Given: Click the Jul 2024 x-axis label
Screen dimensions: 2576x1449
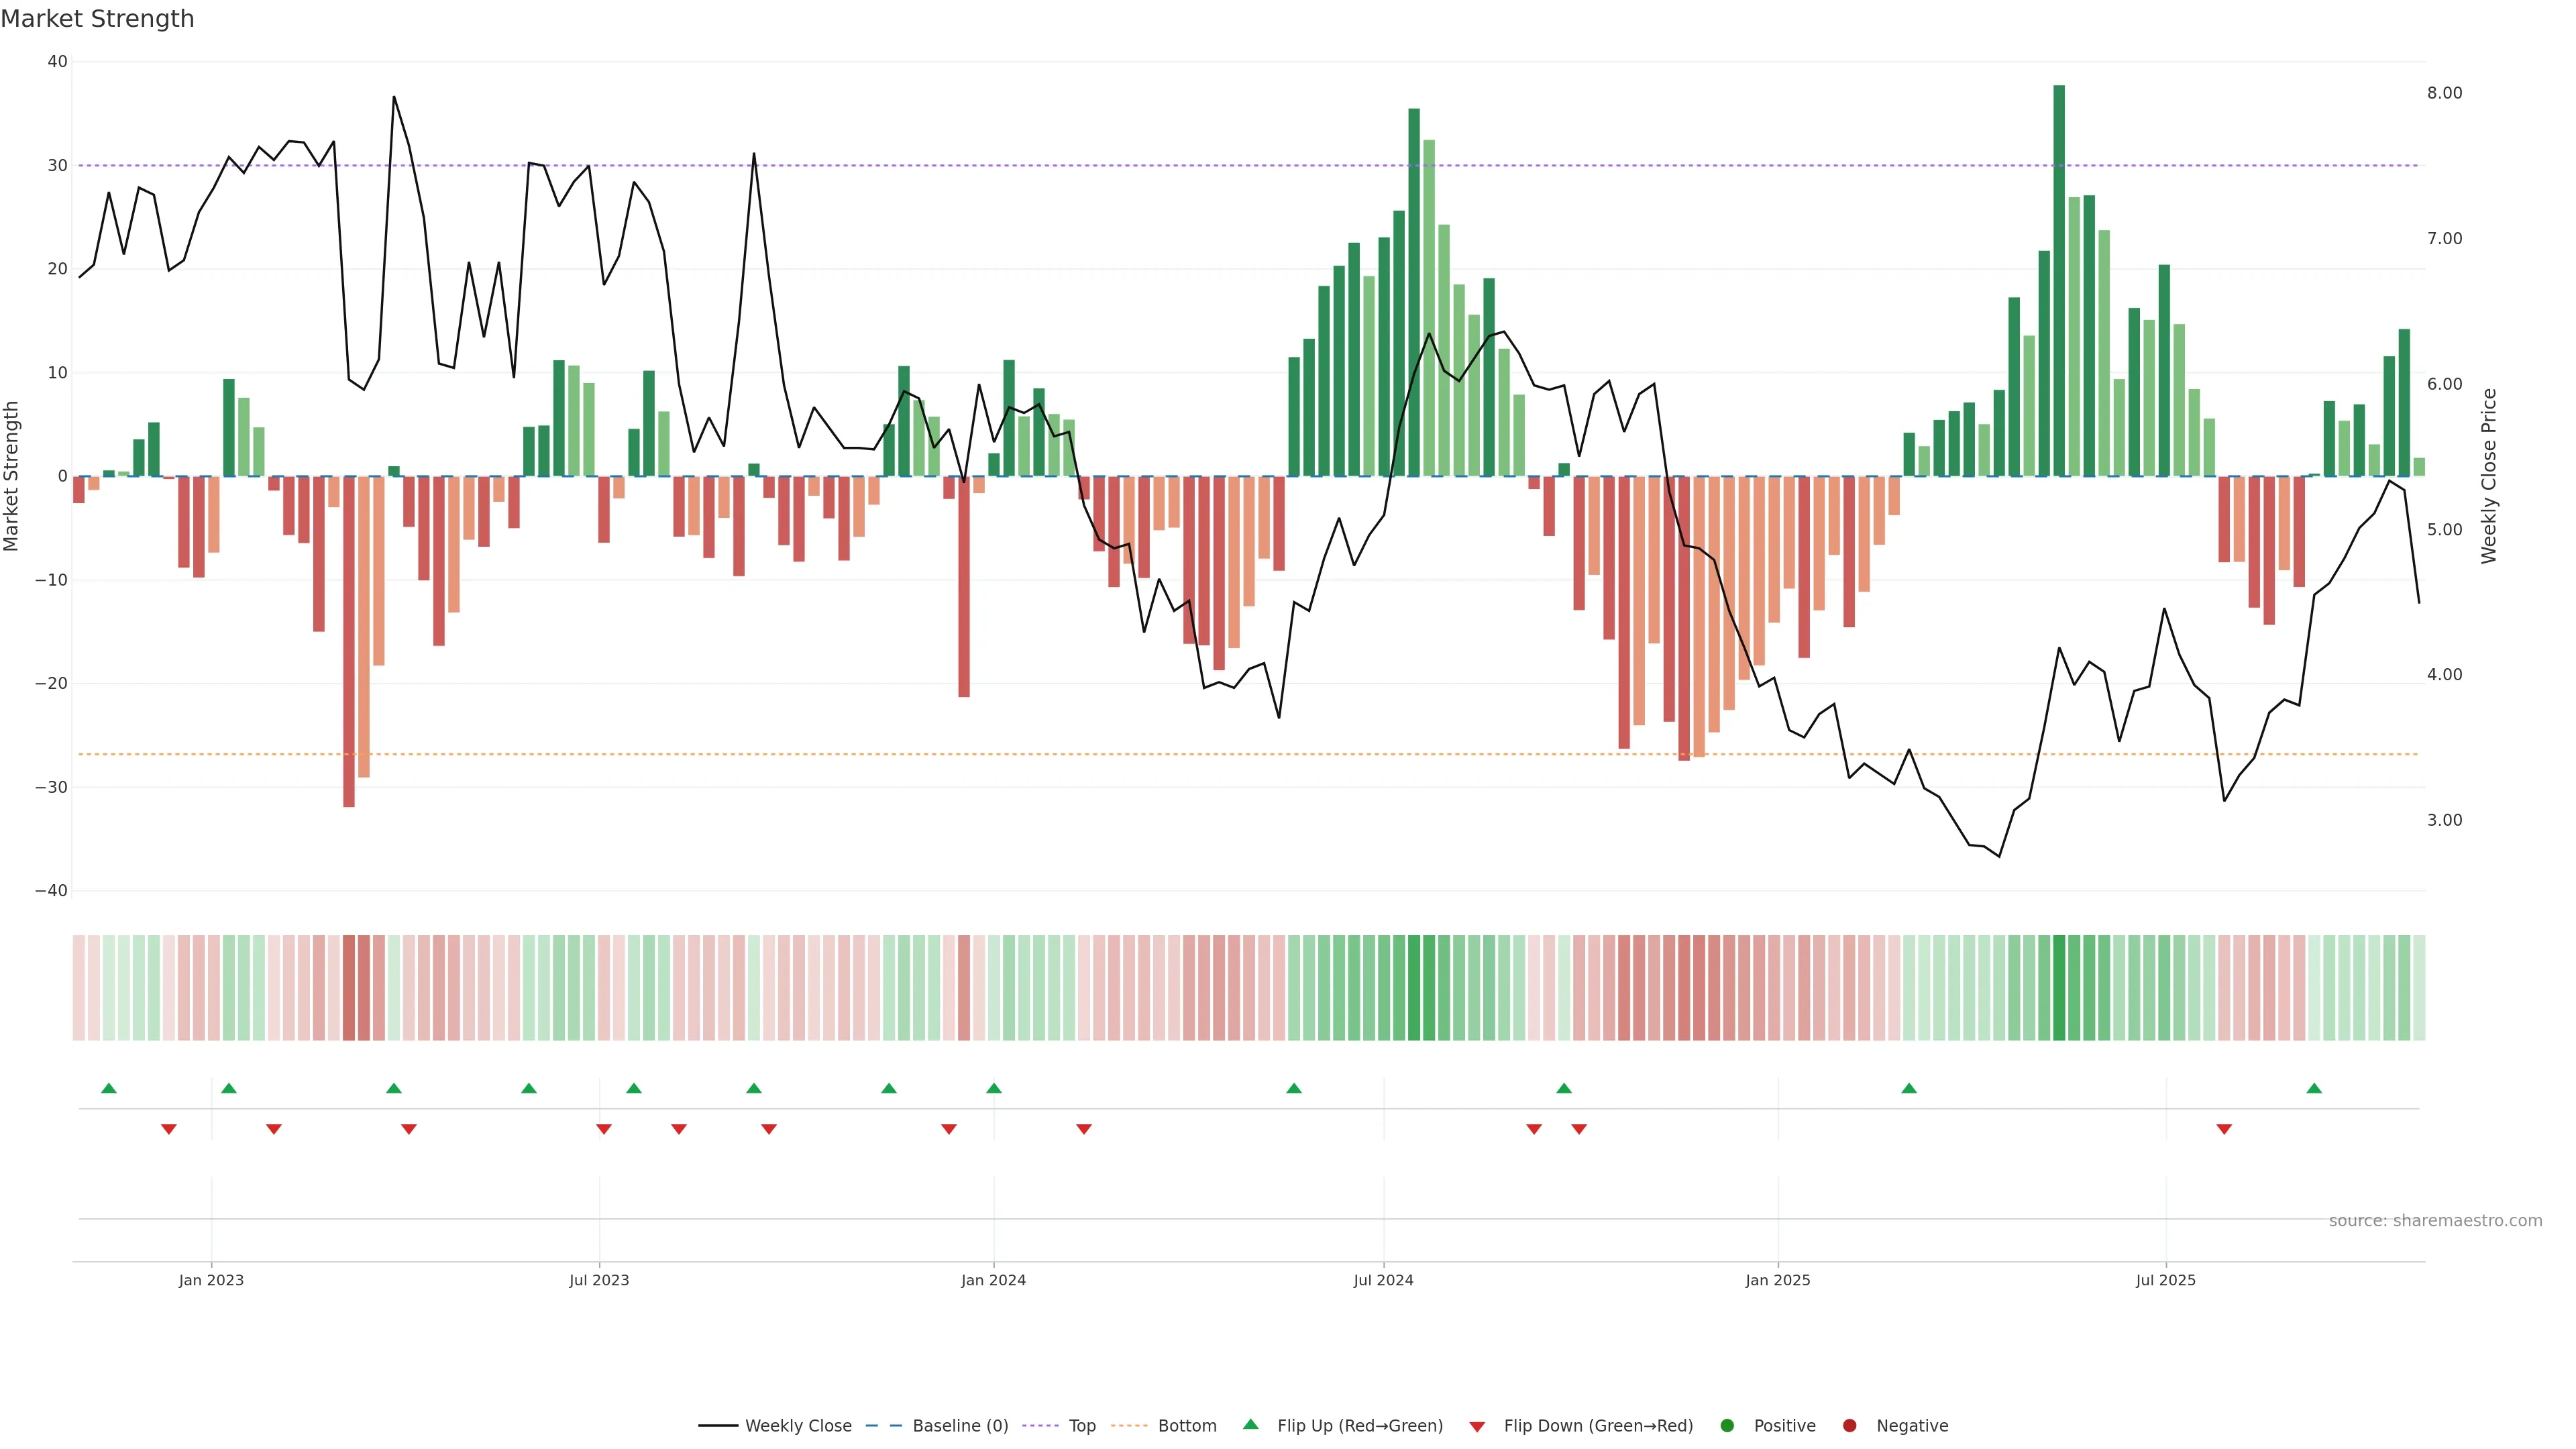Looking at the screenshot, I should tap(1383, 1280).
